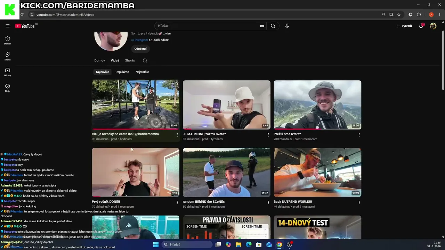Image resolution: width=445 pixels, height=250 pixels.
Task: Play the 16:04 mountain video thumbnail
Action: 317,105
